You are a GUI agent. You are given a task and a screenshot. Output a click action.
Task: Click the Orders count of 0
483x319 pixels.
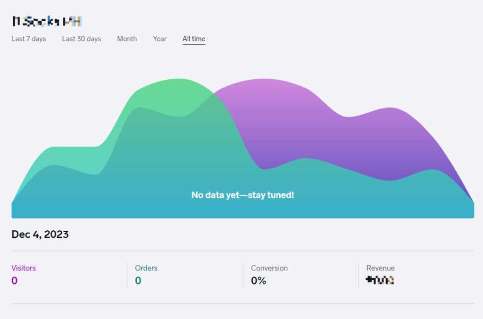click(x=139, y=280)
